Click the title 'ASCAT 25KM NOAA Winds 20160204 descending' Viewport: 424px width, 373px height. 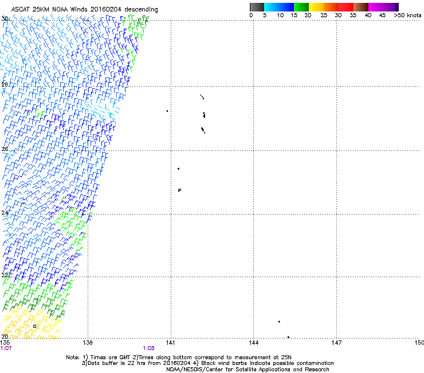coord(84,10)
